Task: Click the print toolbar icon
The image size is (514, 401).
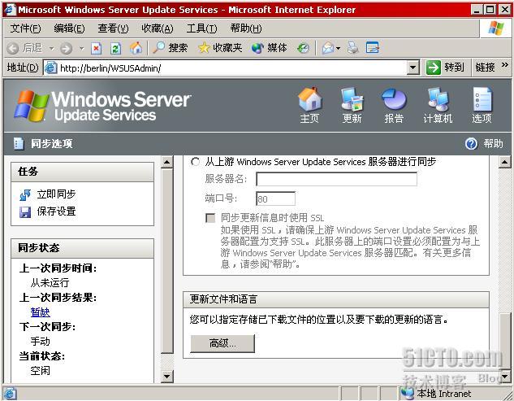Action: pos(352,48)
